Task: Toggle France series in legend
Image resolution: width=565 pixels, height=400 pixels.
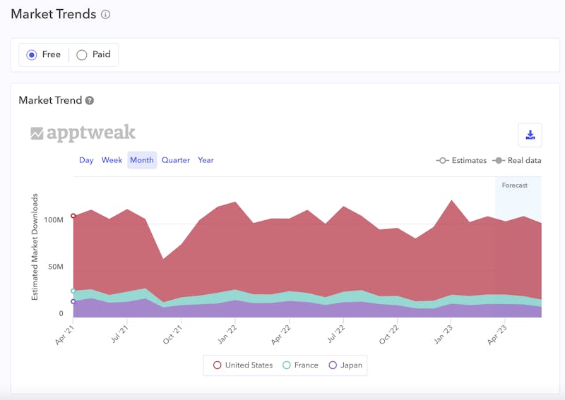Action: [300, 365]
